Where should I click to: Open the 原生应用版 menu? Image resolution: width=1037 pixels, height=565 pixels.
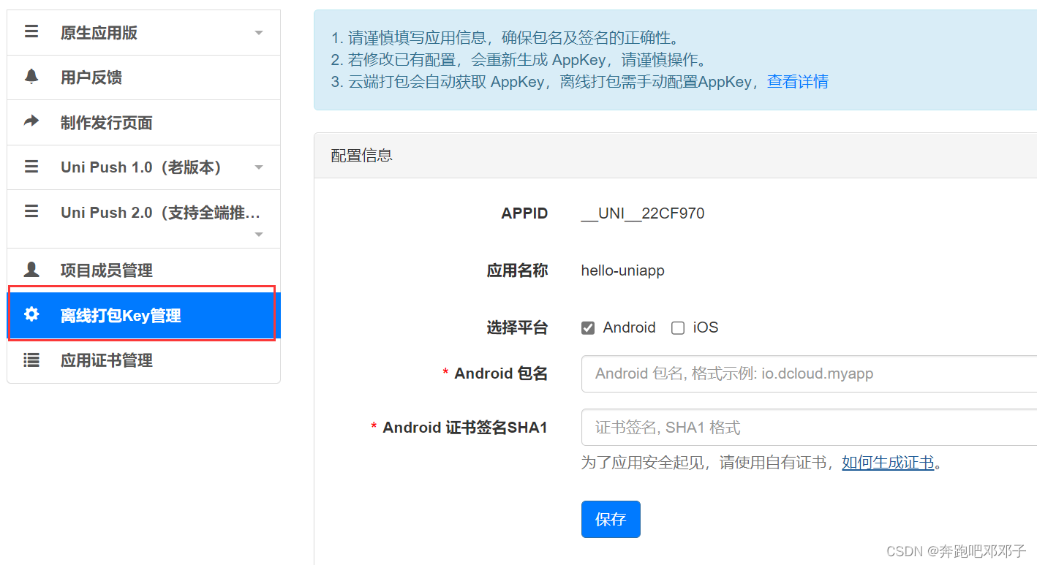pyautogui.click(x=144, y=33)
